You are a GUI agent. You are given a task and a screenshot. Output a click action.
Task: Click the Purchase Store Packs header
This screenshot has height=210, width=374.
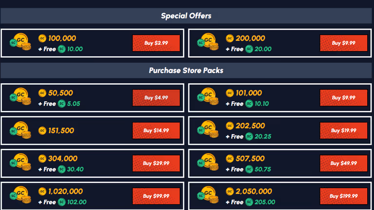point(186,70)
